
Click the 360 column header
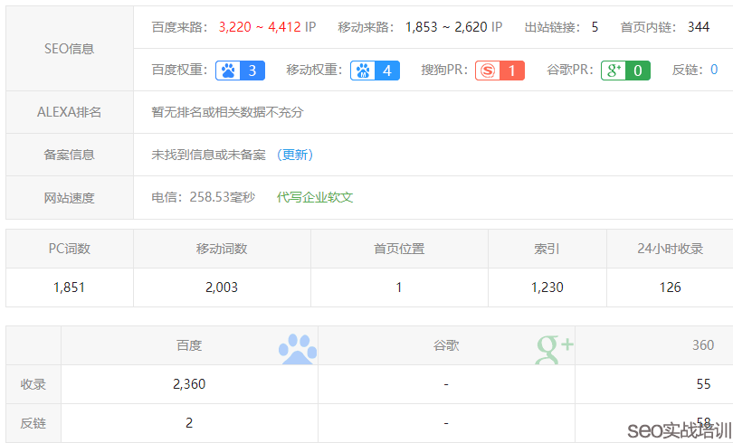click(703, 345)
